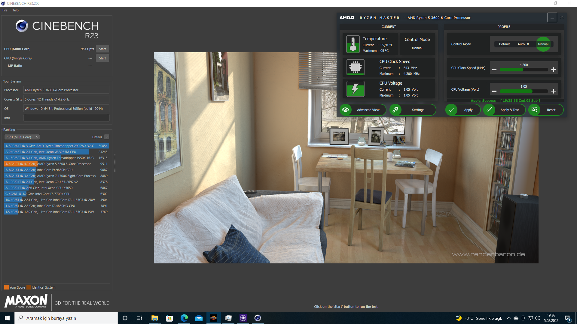This screenshot has width=577, height=324.
Task: Click the Reset icon in Ryzen Master
Action: coord(535,109)
